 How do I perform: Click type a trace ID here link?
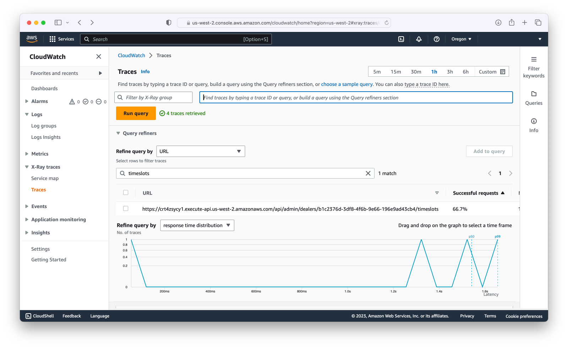pyautogui.click(x=427, y=84)
